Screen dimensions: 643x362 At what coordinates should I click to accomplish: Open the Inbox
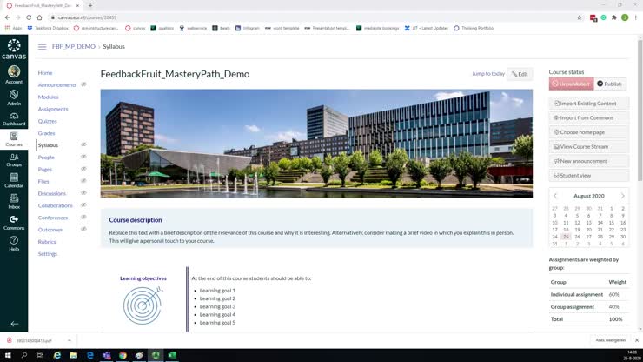tap(14, 201)
